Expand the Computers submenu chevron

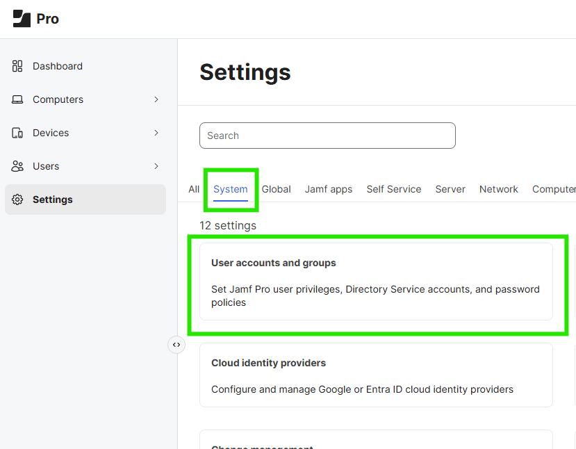click(156, 99)
